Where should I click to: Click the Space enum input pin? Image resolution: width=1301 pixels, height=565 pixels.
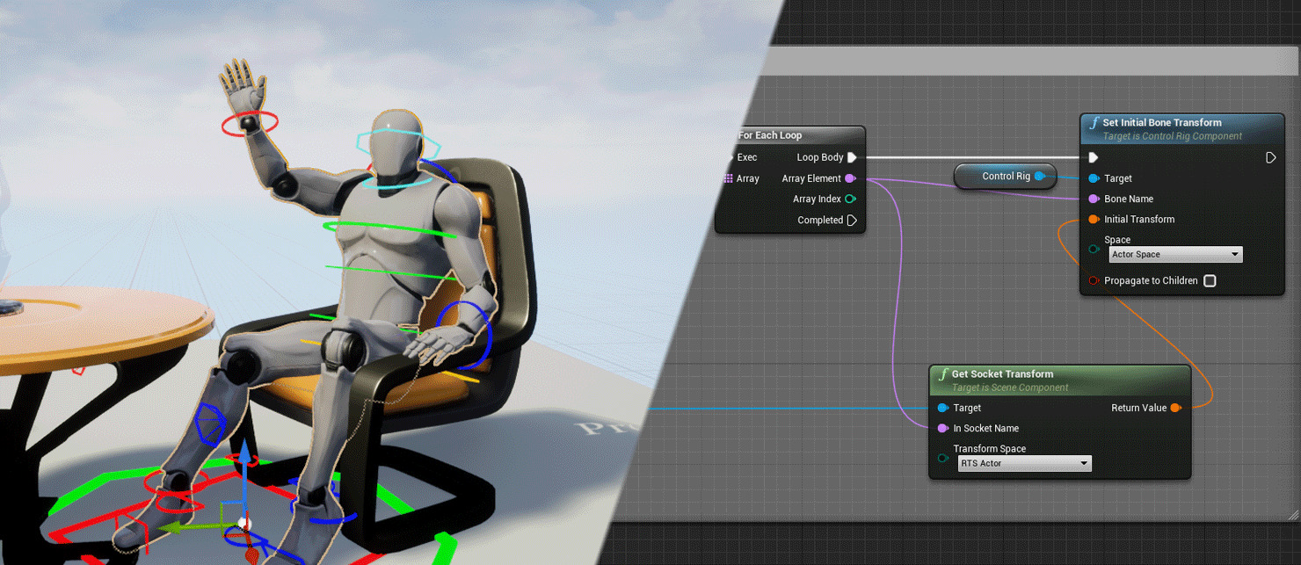click(1094, 249)
